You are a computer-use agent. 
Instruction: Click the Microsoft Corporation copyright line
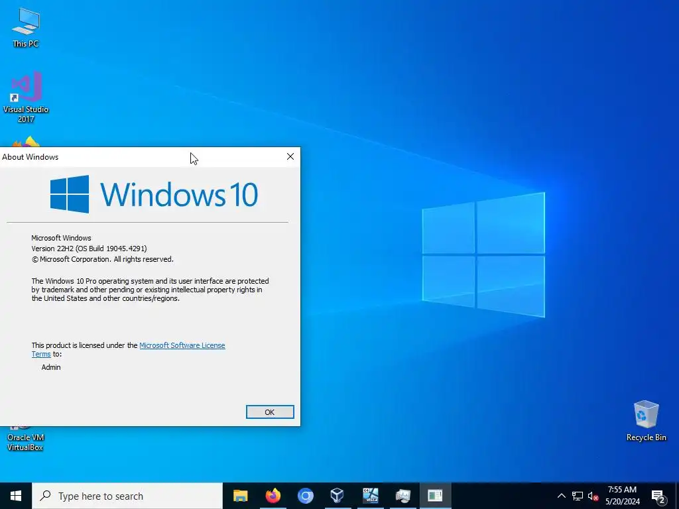[x=103, y=259]
